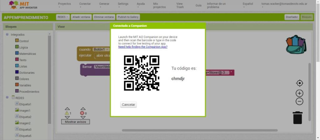Click the Matemáticas block color icon
This screenshot has height=140, width=320.
click(17, 53)
